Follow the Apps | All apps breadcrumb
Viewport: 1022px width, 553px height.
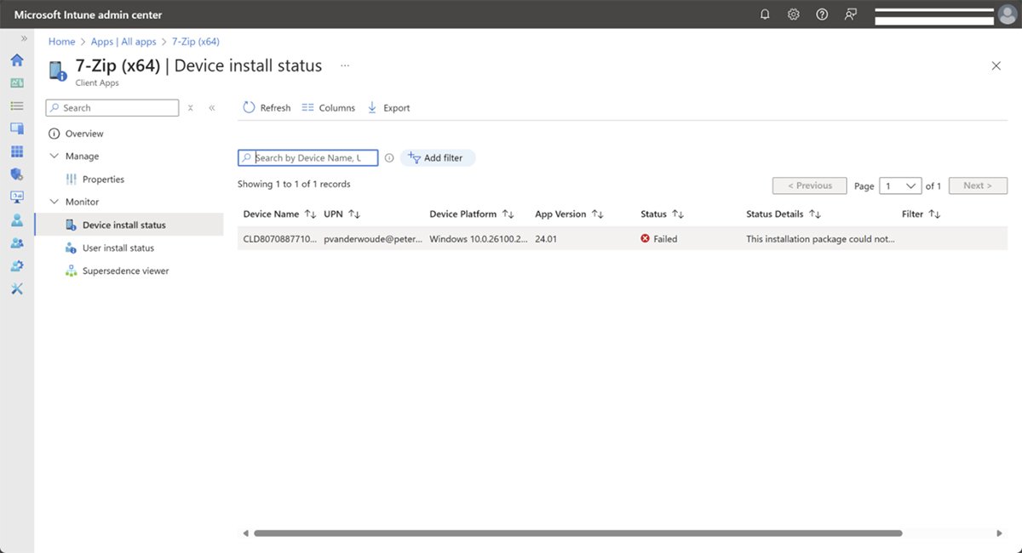coord(123,42)
